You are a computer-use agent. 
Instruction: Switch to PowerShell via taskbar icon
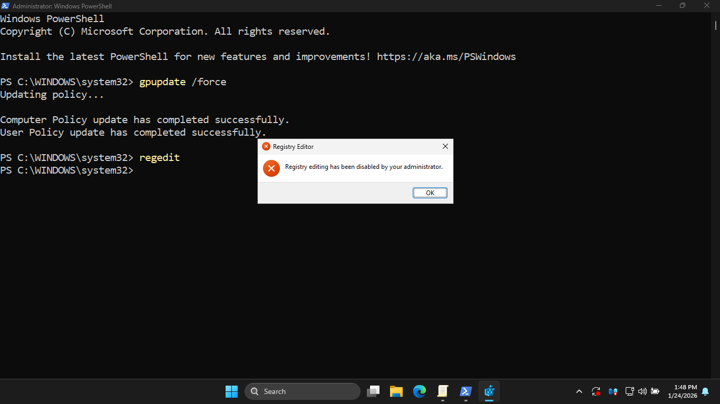pos(465,391)
